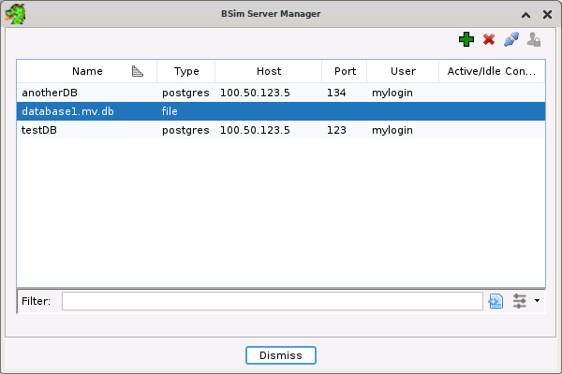Screen dimensions: 562x374
Task: Click the blue plug Connect icon
Action: tap(510, 39)
